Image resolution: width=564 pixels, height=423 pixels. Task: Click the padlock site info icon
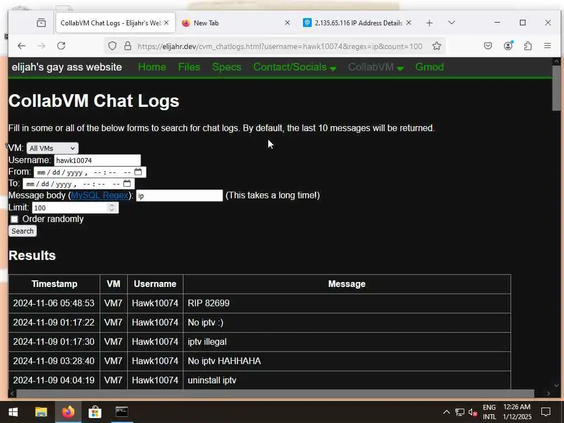click(x=128, y=46)
